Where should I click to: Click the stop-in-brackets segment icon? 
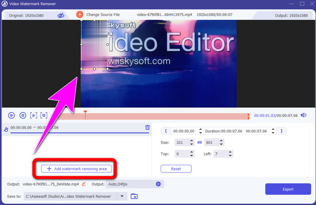[44, 115]
